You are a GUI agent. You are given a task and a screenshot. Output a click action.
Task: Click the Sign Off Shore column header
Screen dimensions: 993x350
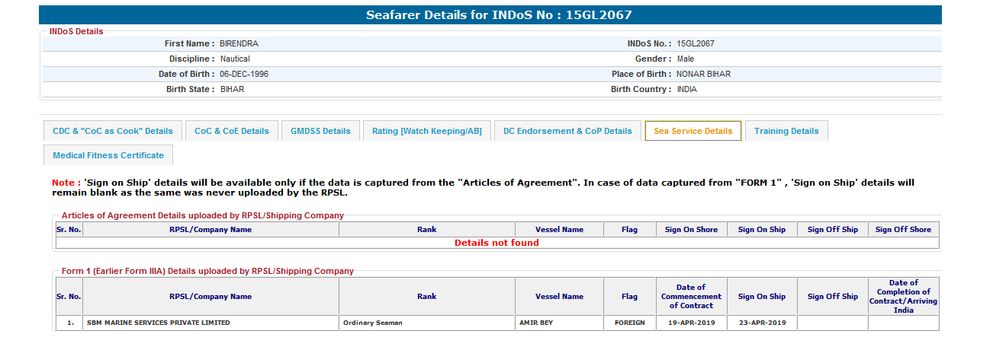tap(903, 229)
